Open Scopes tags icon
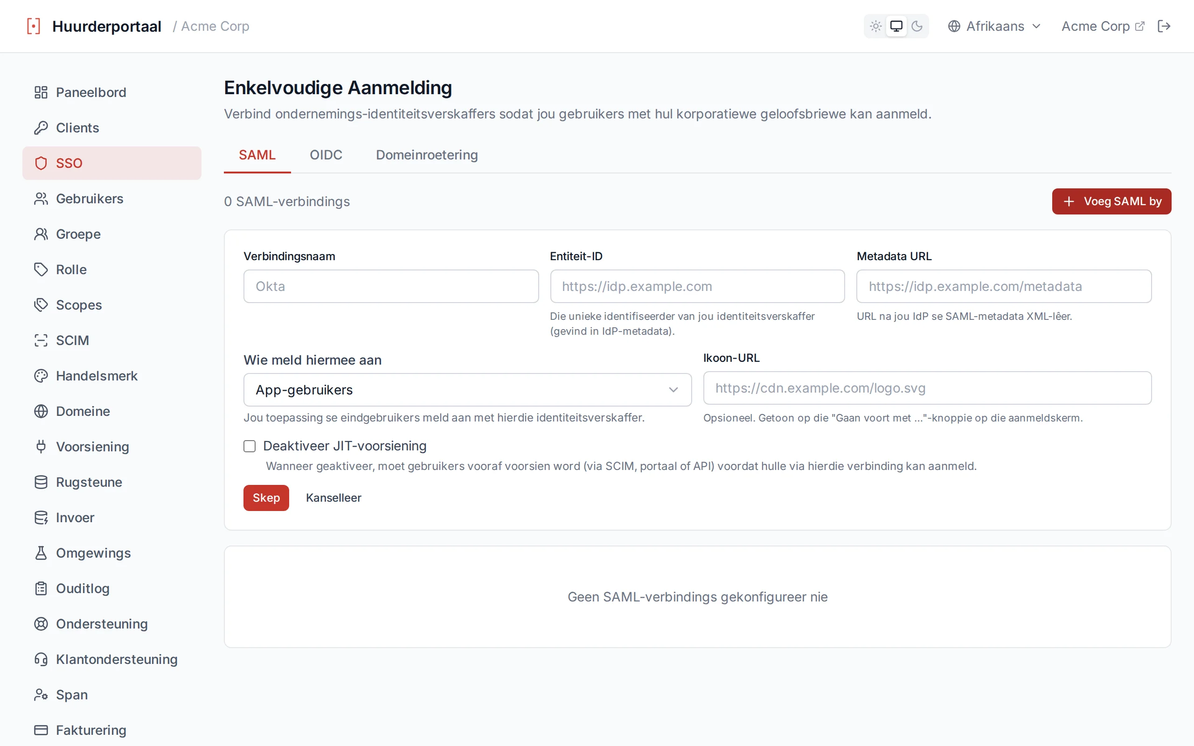The image size is (1194, 746). (41, 305)
